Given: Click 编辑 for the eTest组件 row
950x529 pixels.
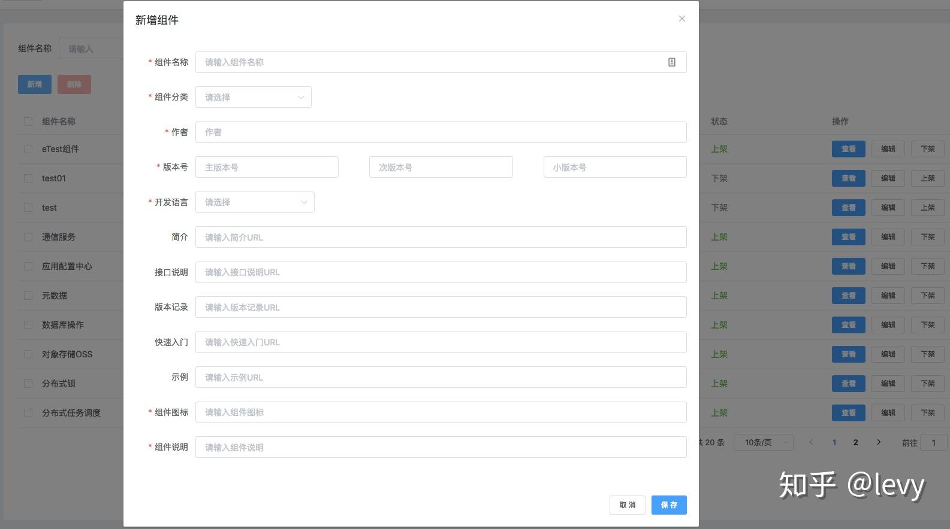Looking at the screenshot, I should point(888,149).
